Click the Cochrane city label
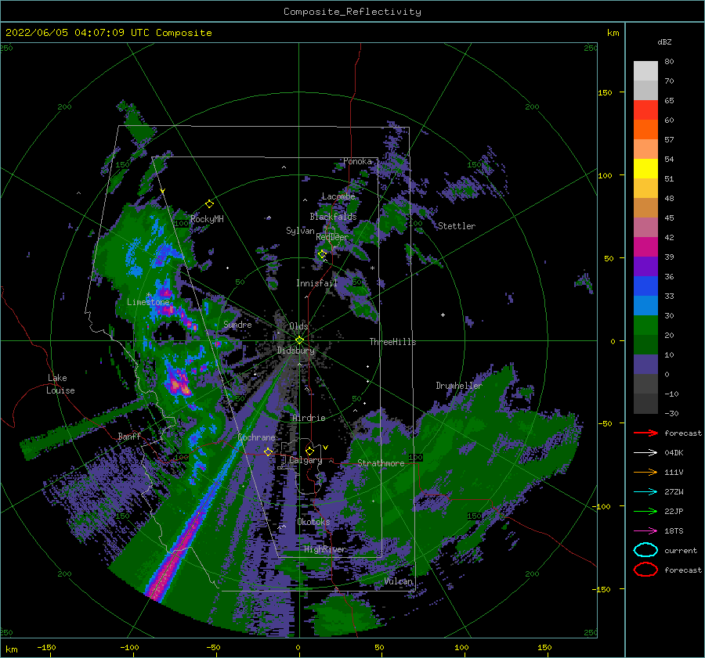The width and height of the screenshot is (705, 658). [256, 437]
